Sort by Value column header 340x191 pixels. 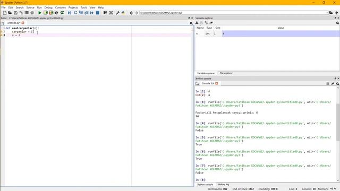click(x=281, y=28)
